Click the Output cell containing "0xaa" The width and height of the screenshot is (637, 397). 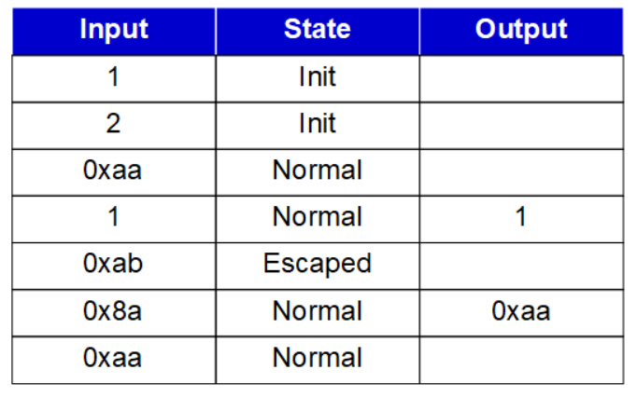pos(520,311)
